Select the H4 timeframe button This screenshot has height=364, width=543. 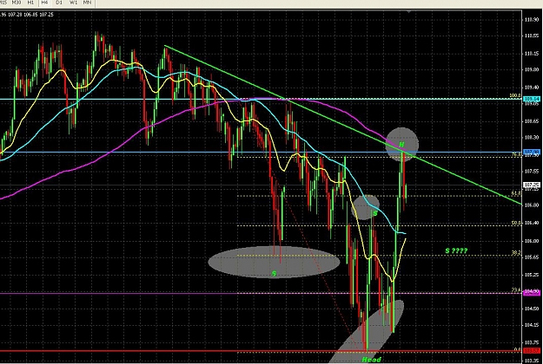(44, 3)
